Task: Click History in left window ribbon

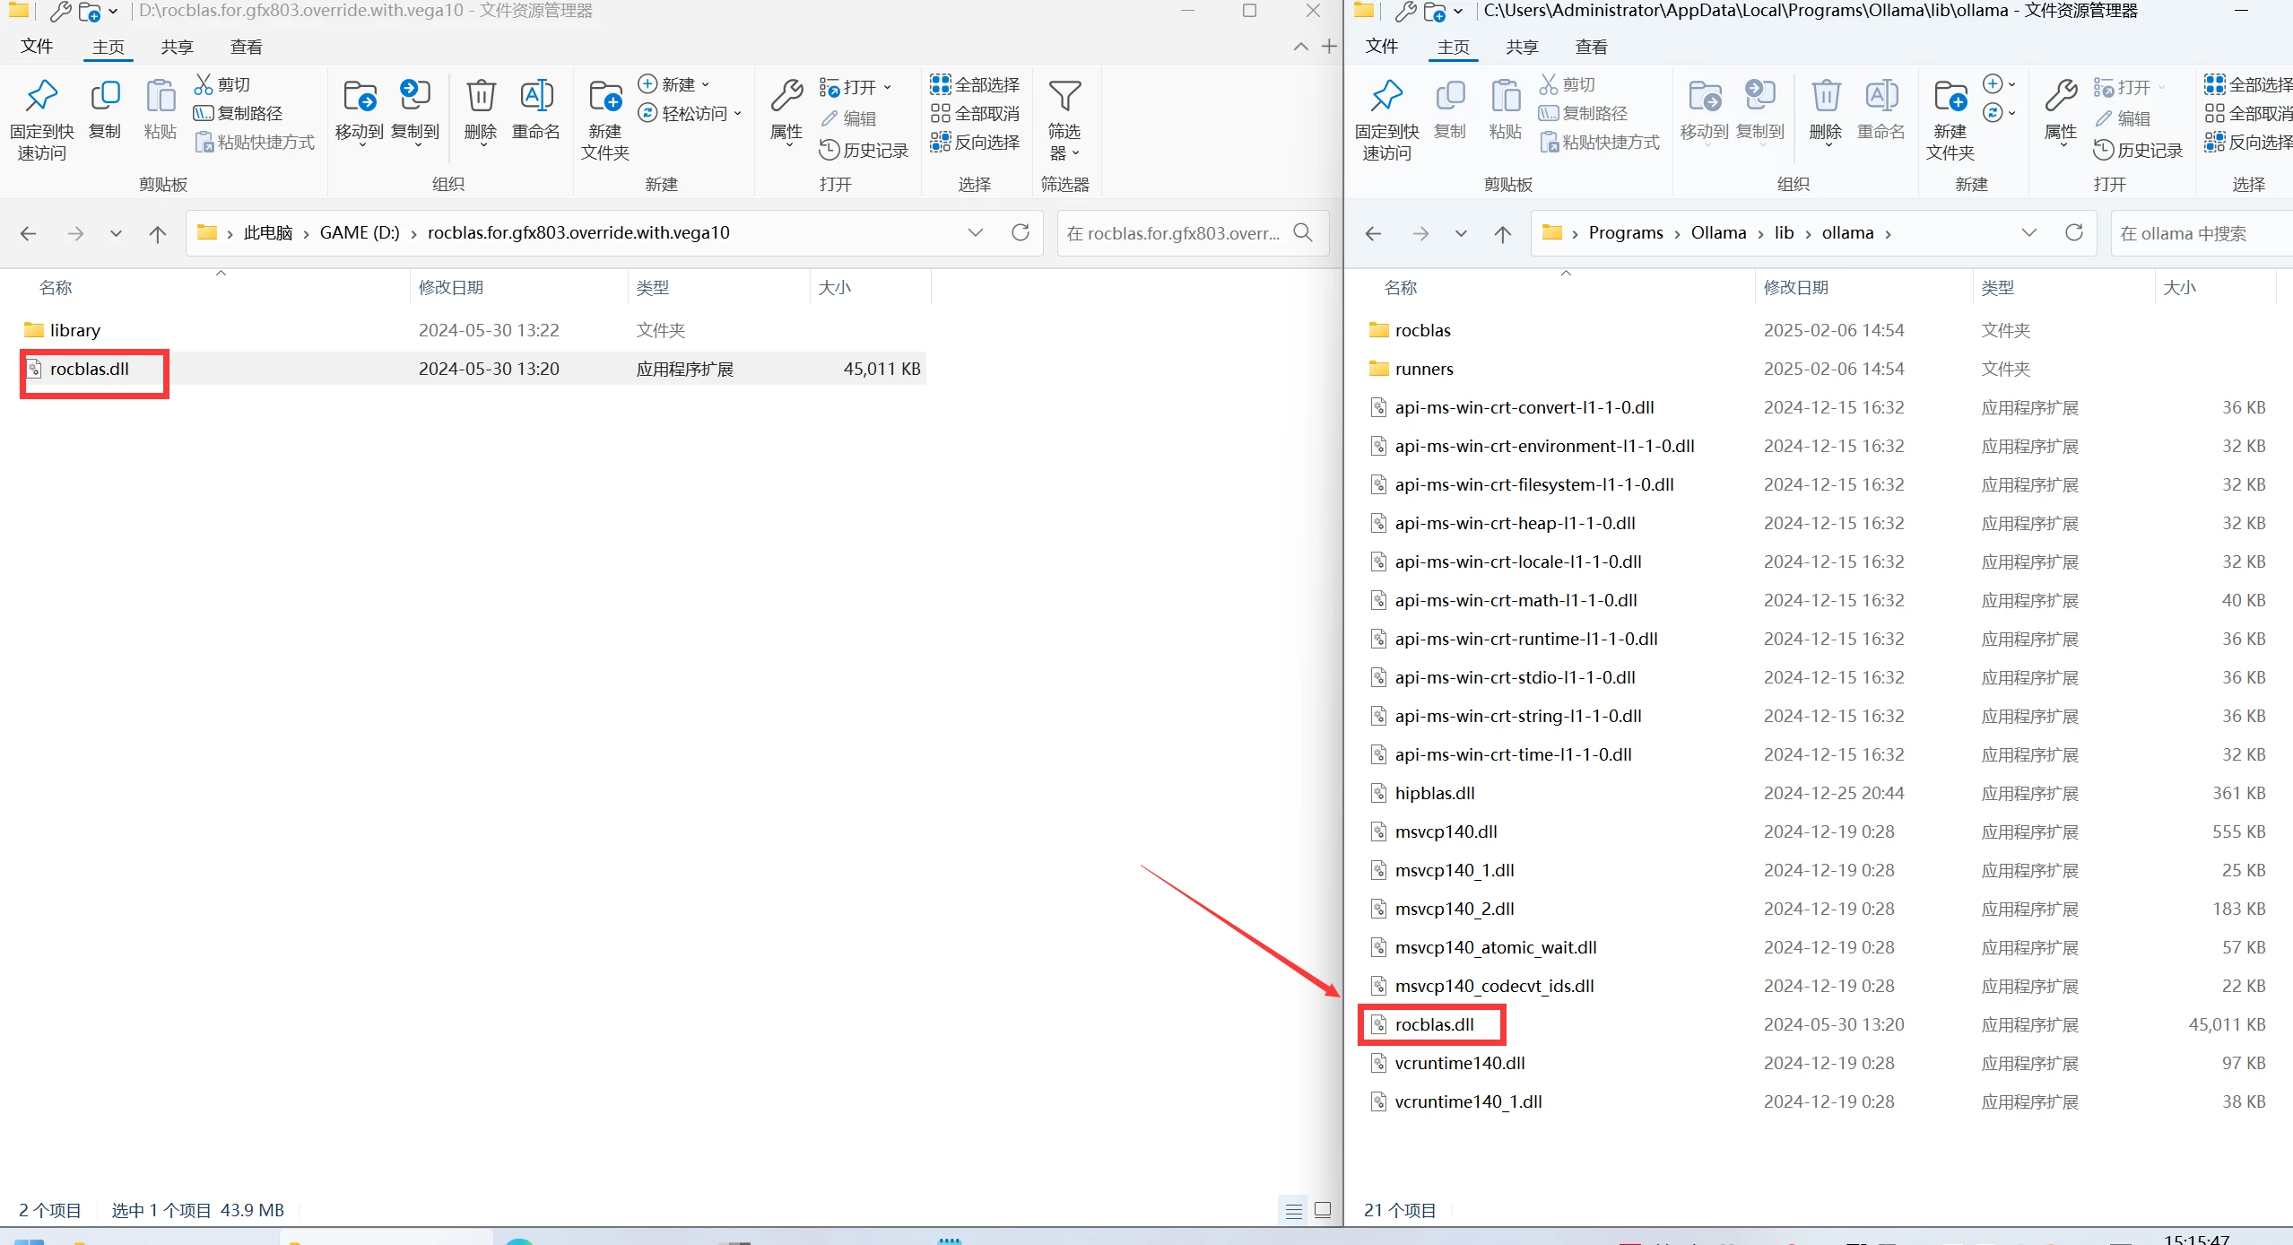Action: (x=864, y=150)
